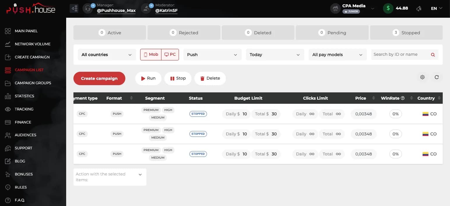Click the red search magnifier icon
The image size is (450, 206).
point(433,55)
